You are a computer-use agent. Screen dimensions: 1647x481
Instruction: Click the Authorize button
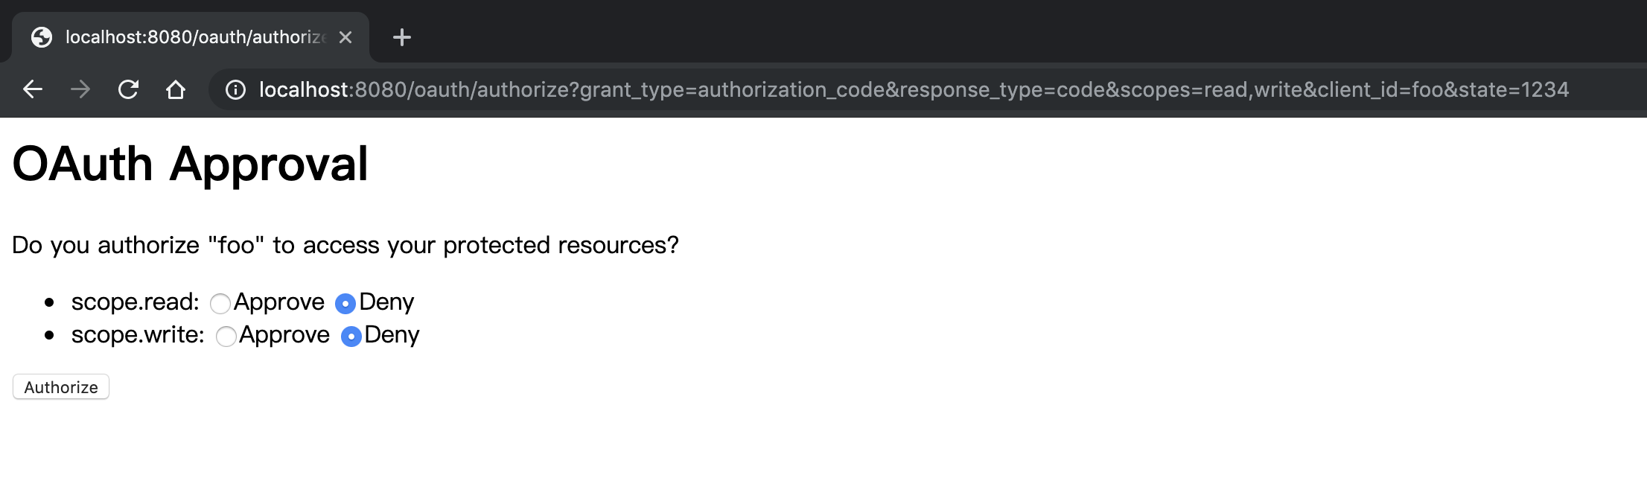pyautogui.click(x=61, y=387)
